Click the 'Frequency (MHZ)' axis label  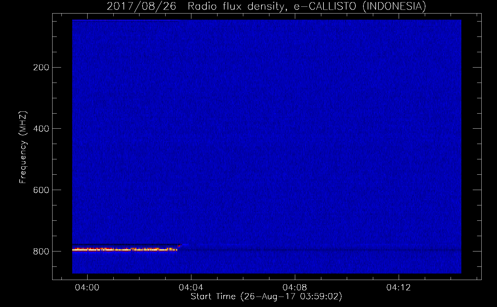pos(23,147)
